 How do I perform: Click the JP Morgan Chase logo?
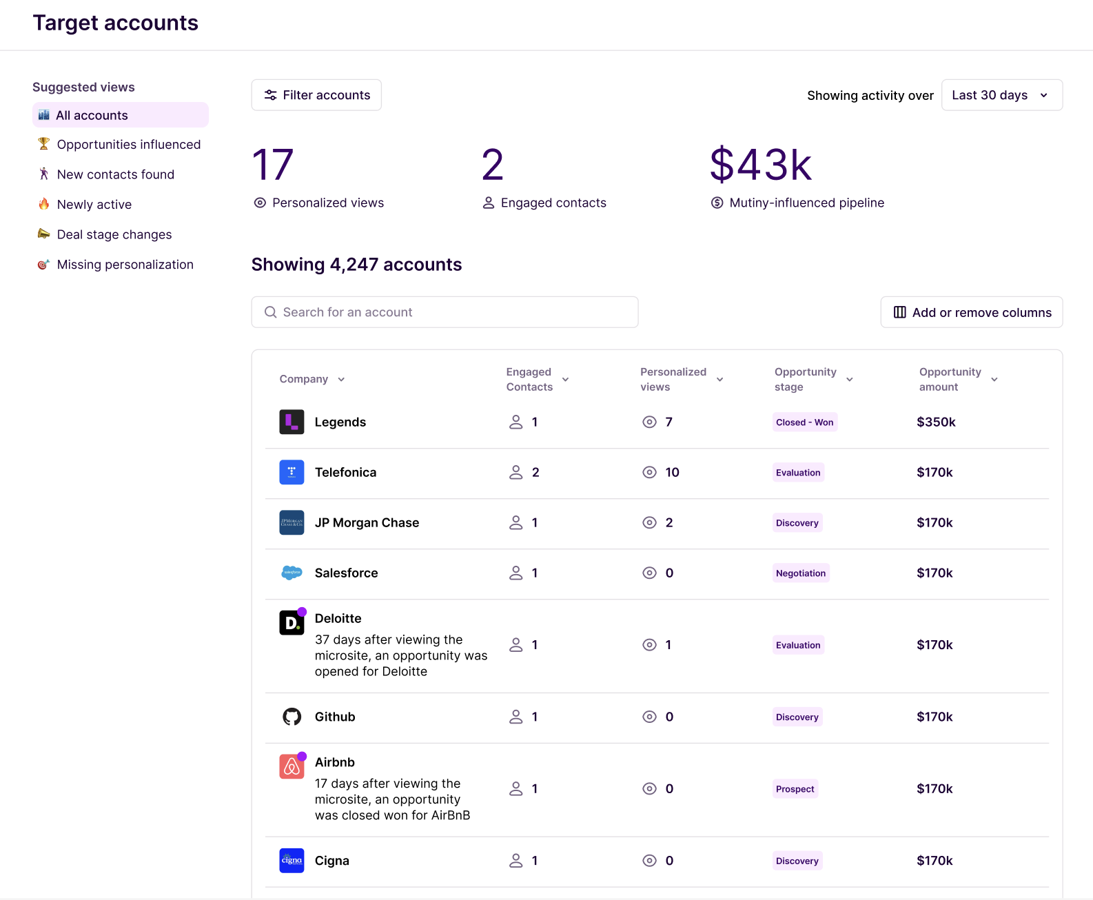292,522
